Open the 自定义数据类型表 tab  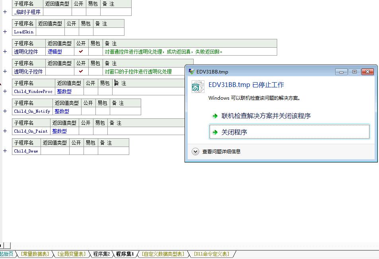click(x=163, y=254)
